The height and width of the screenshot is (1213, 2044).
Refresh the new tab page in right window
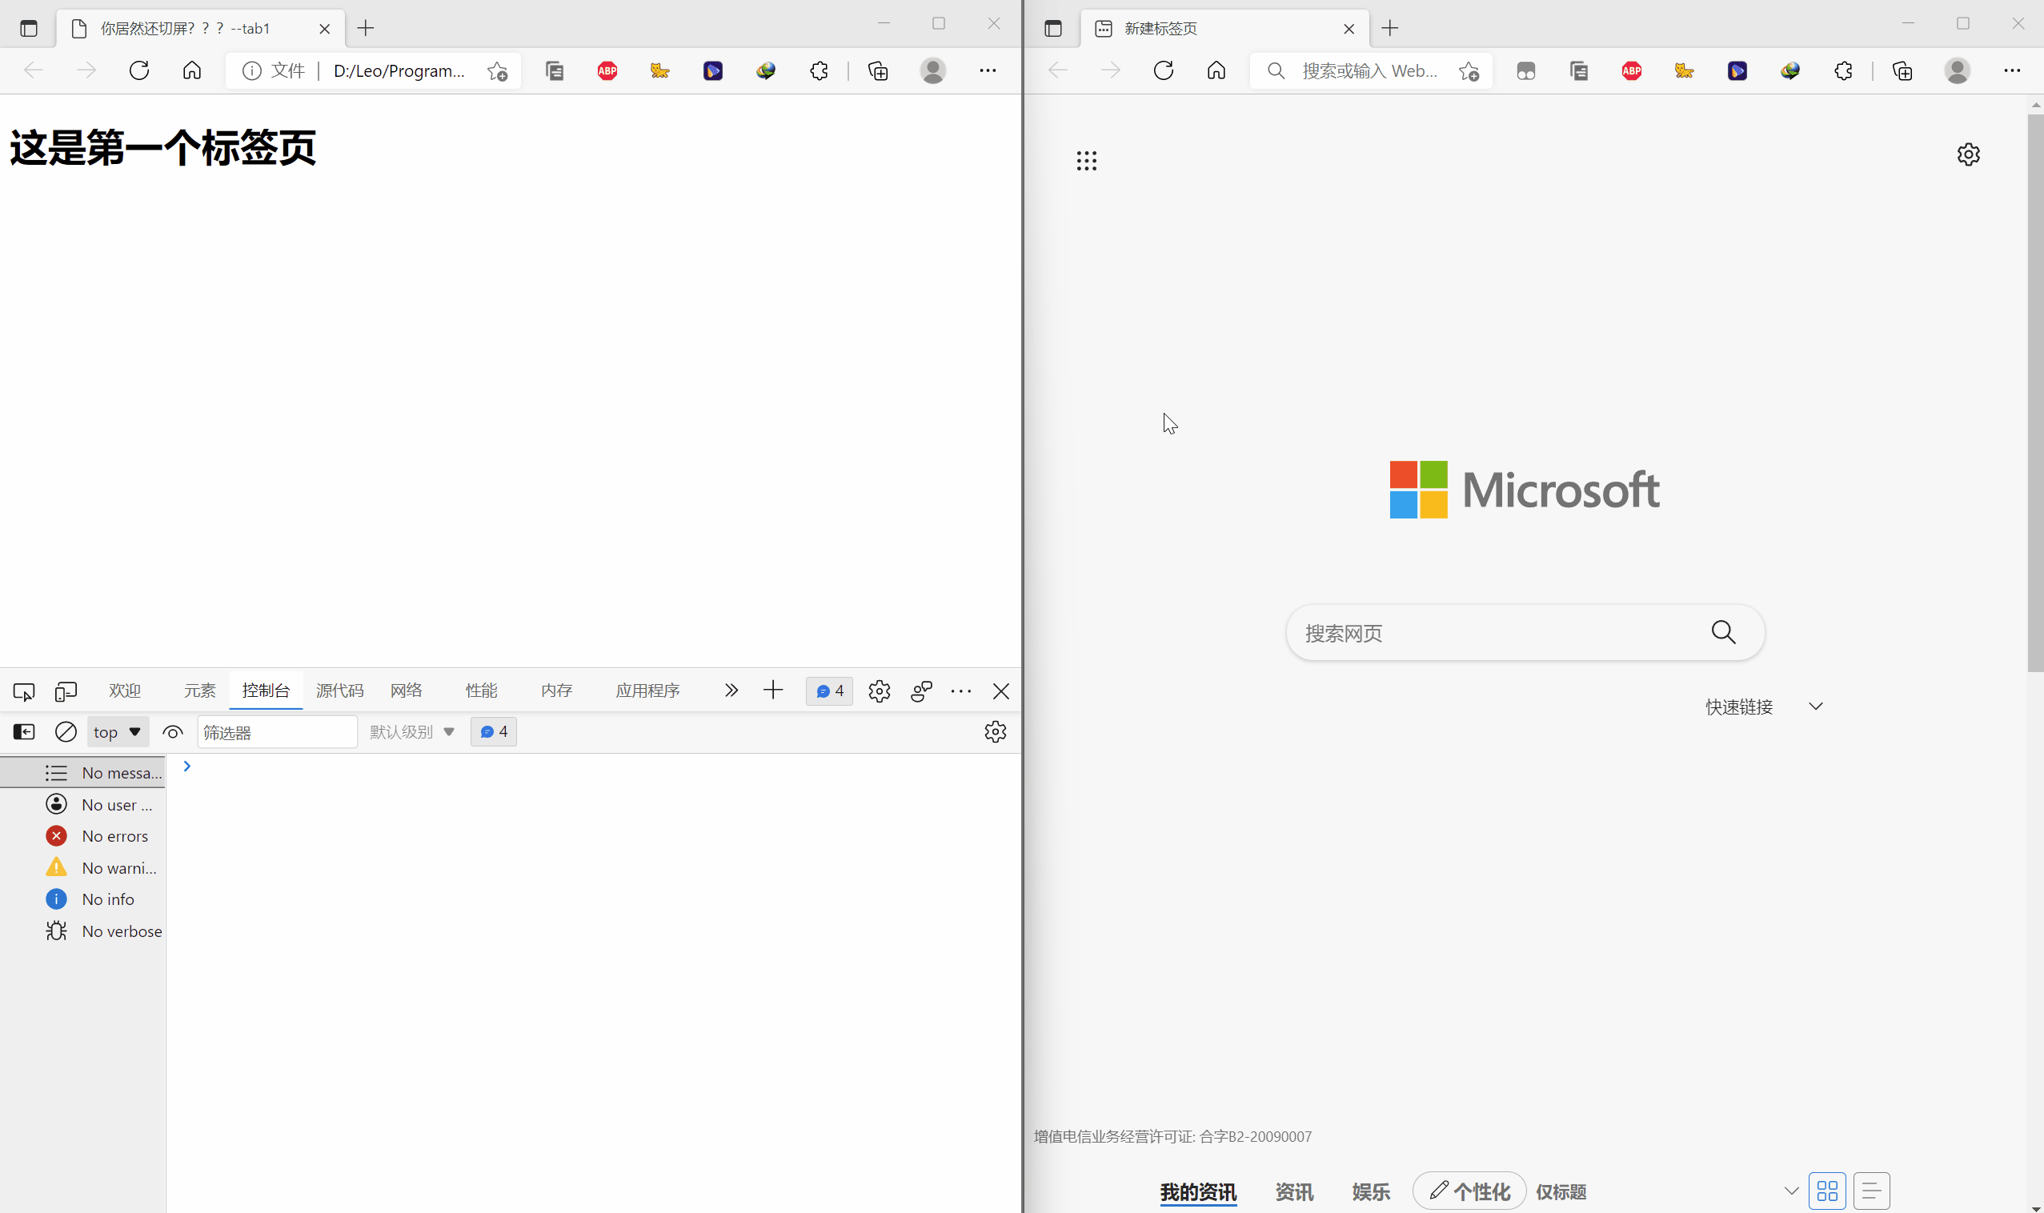pos(1164,70)
